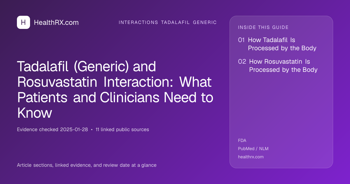Click the 'PubMed / NLM' source entry
The height and width of the screenshot is (184, 350).
pos(253,149)
